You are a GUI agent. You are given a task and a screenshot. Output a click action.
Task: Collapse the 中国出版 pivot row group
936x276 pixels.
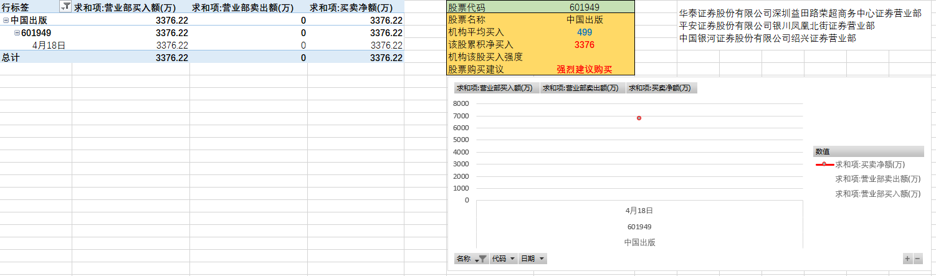point(6,20)
